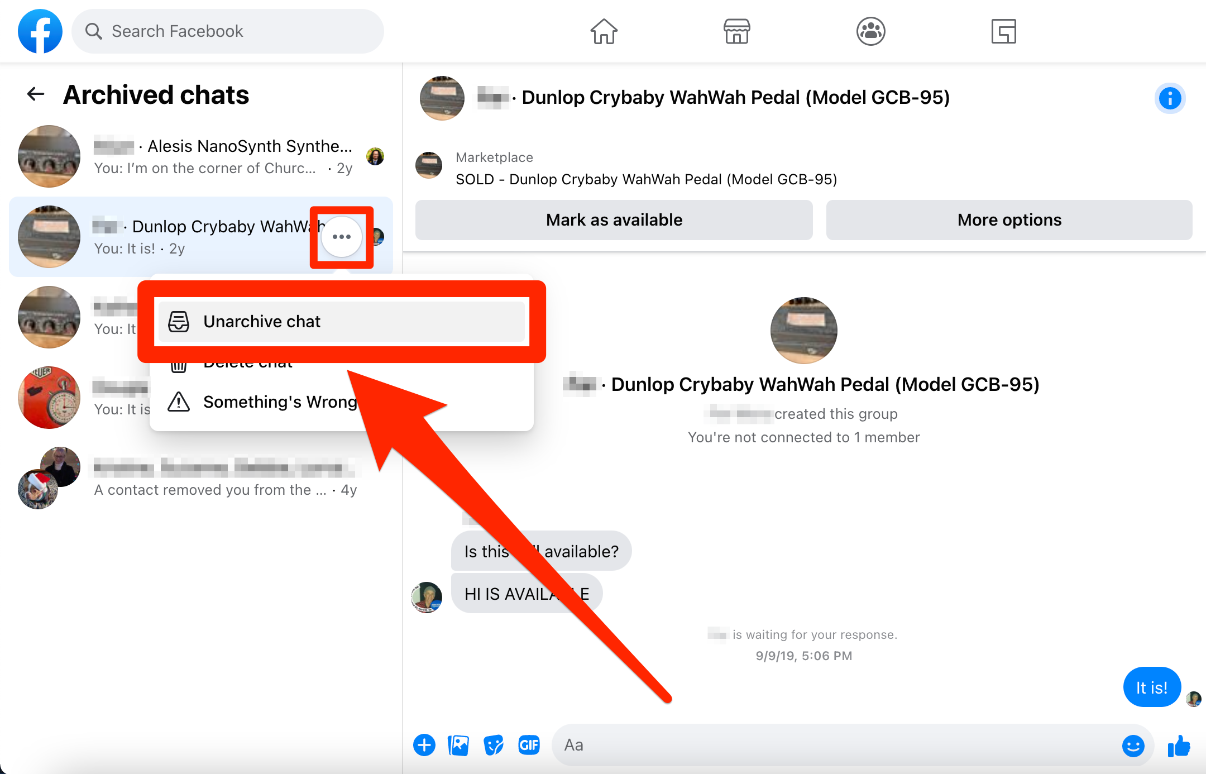1206x774 pixels.
Task: Attach a photo with image icon
Action: click(458, 745)
